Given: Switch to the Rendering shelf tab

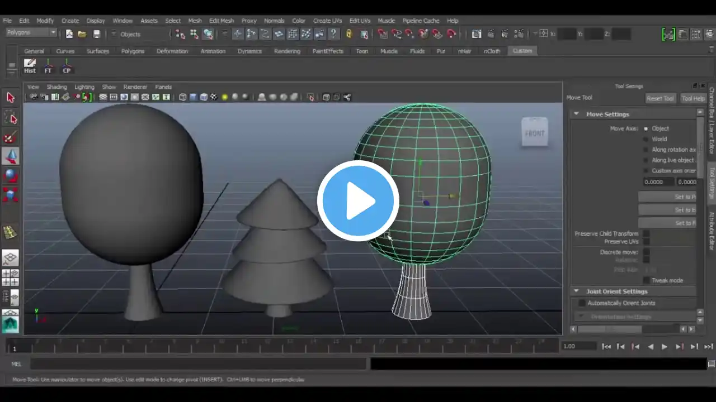Looking at the screenshot, I should point(287,51).
